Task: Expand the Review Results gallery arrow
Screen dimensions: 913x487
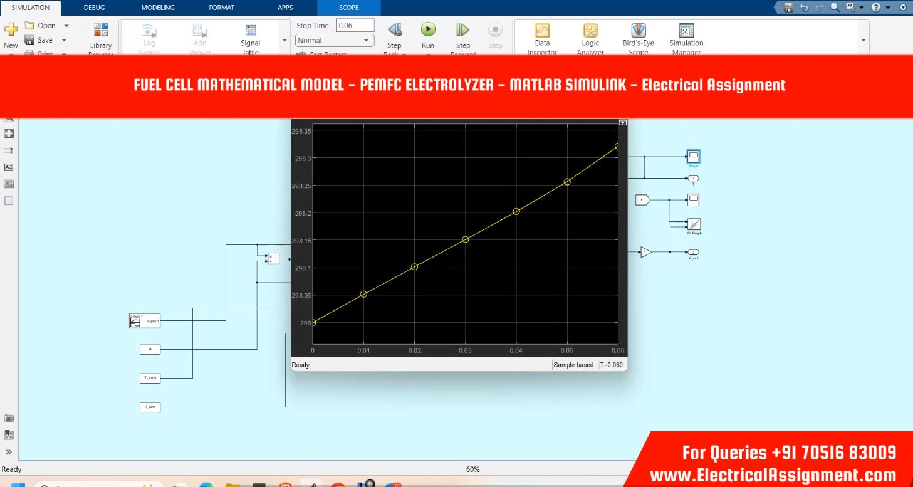Action: (x=863, y=40)
